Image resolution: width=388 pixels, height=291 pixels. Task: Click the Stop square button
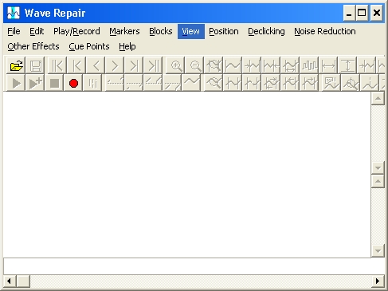[x=54, y=83]
